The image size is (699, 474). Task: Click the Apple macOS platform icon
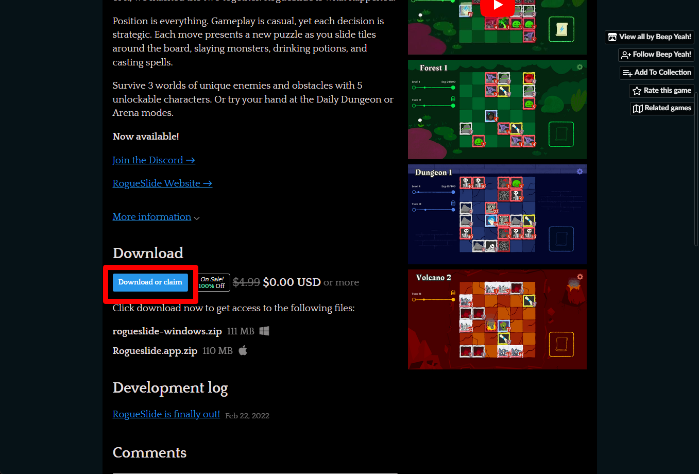[243, 350]
